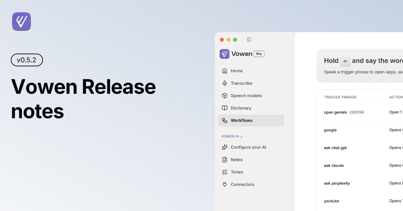Open the Home section

tap(251, 71)
